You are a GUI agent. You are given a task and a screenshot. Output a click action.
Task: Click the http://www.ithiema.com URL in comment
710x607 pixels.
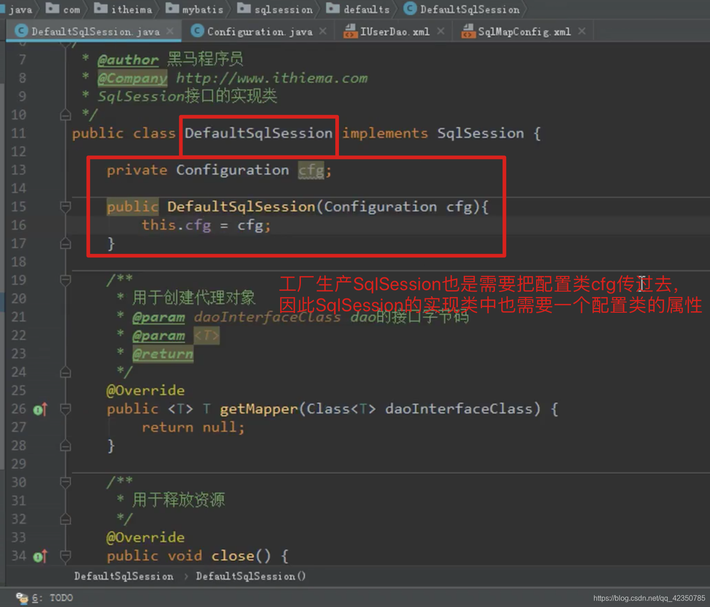tap(272, 78)
